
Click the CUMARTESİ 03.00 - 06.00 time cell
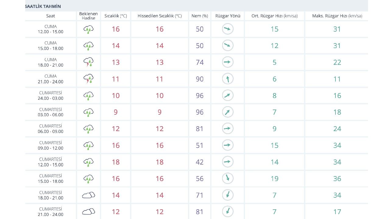(x=51, y=112)
